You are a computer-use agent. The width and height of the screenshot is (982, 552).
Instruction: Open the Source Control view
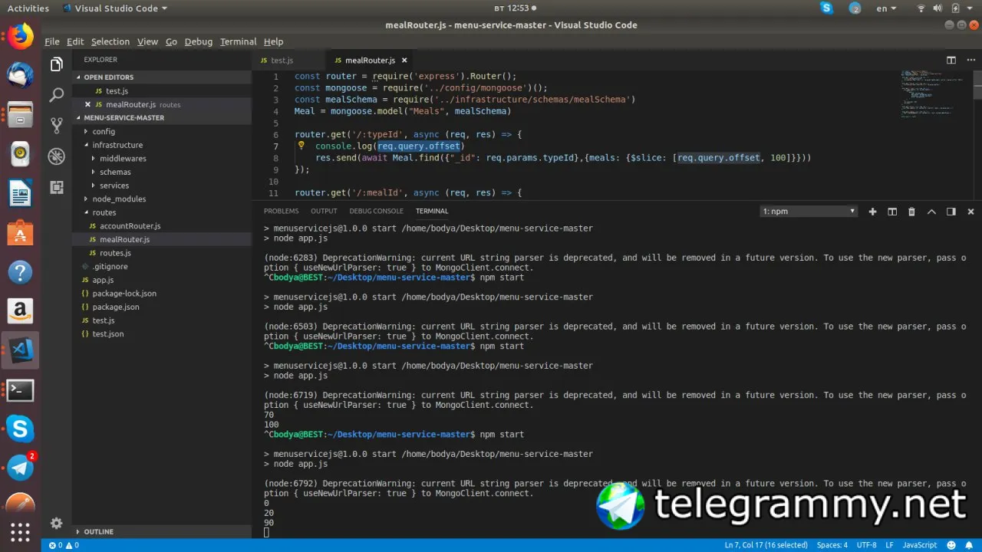click(x=56, y=125)
